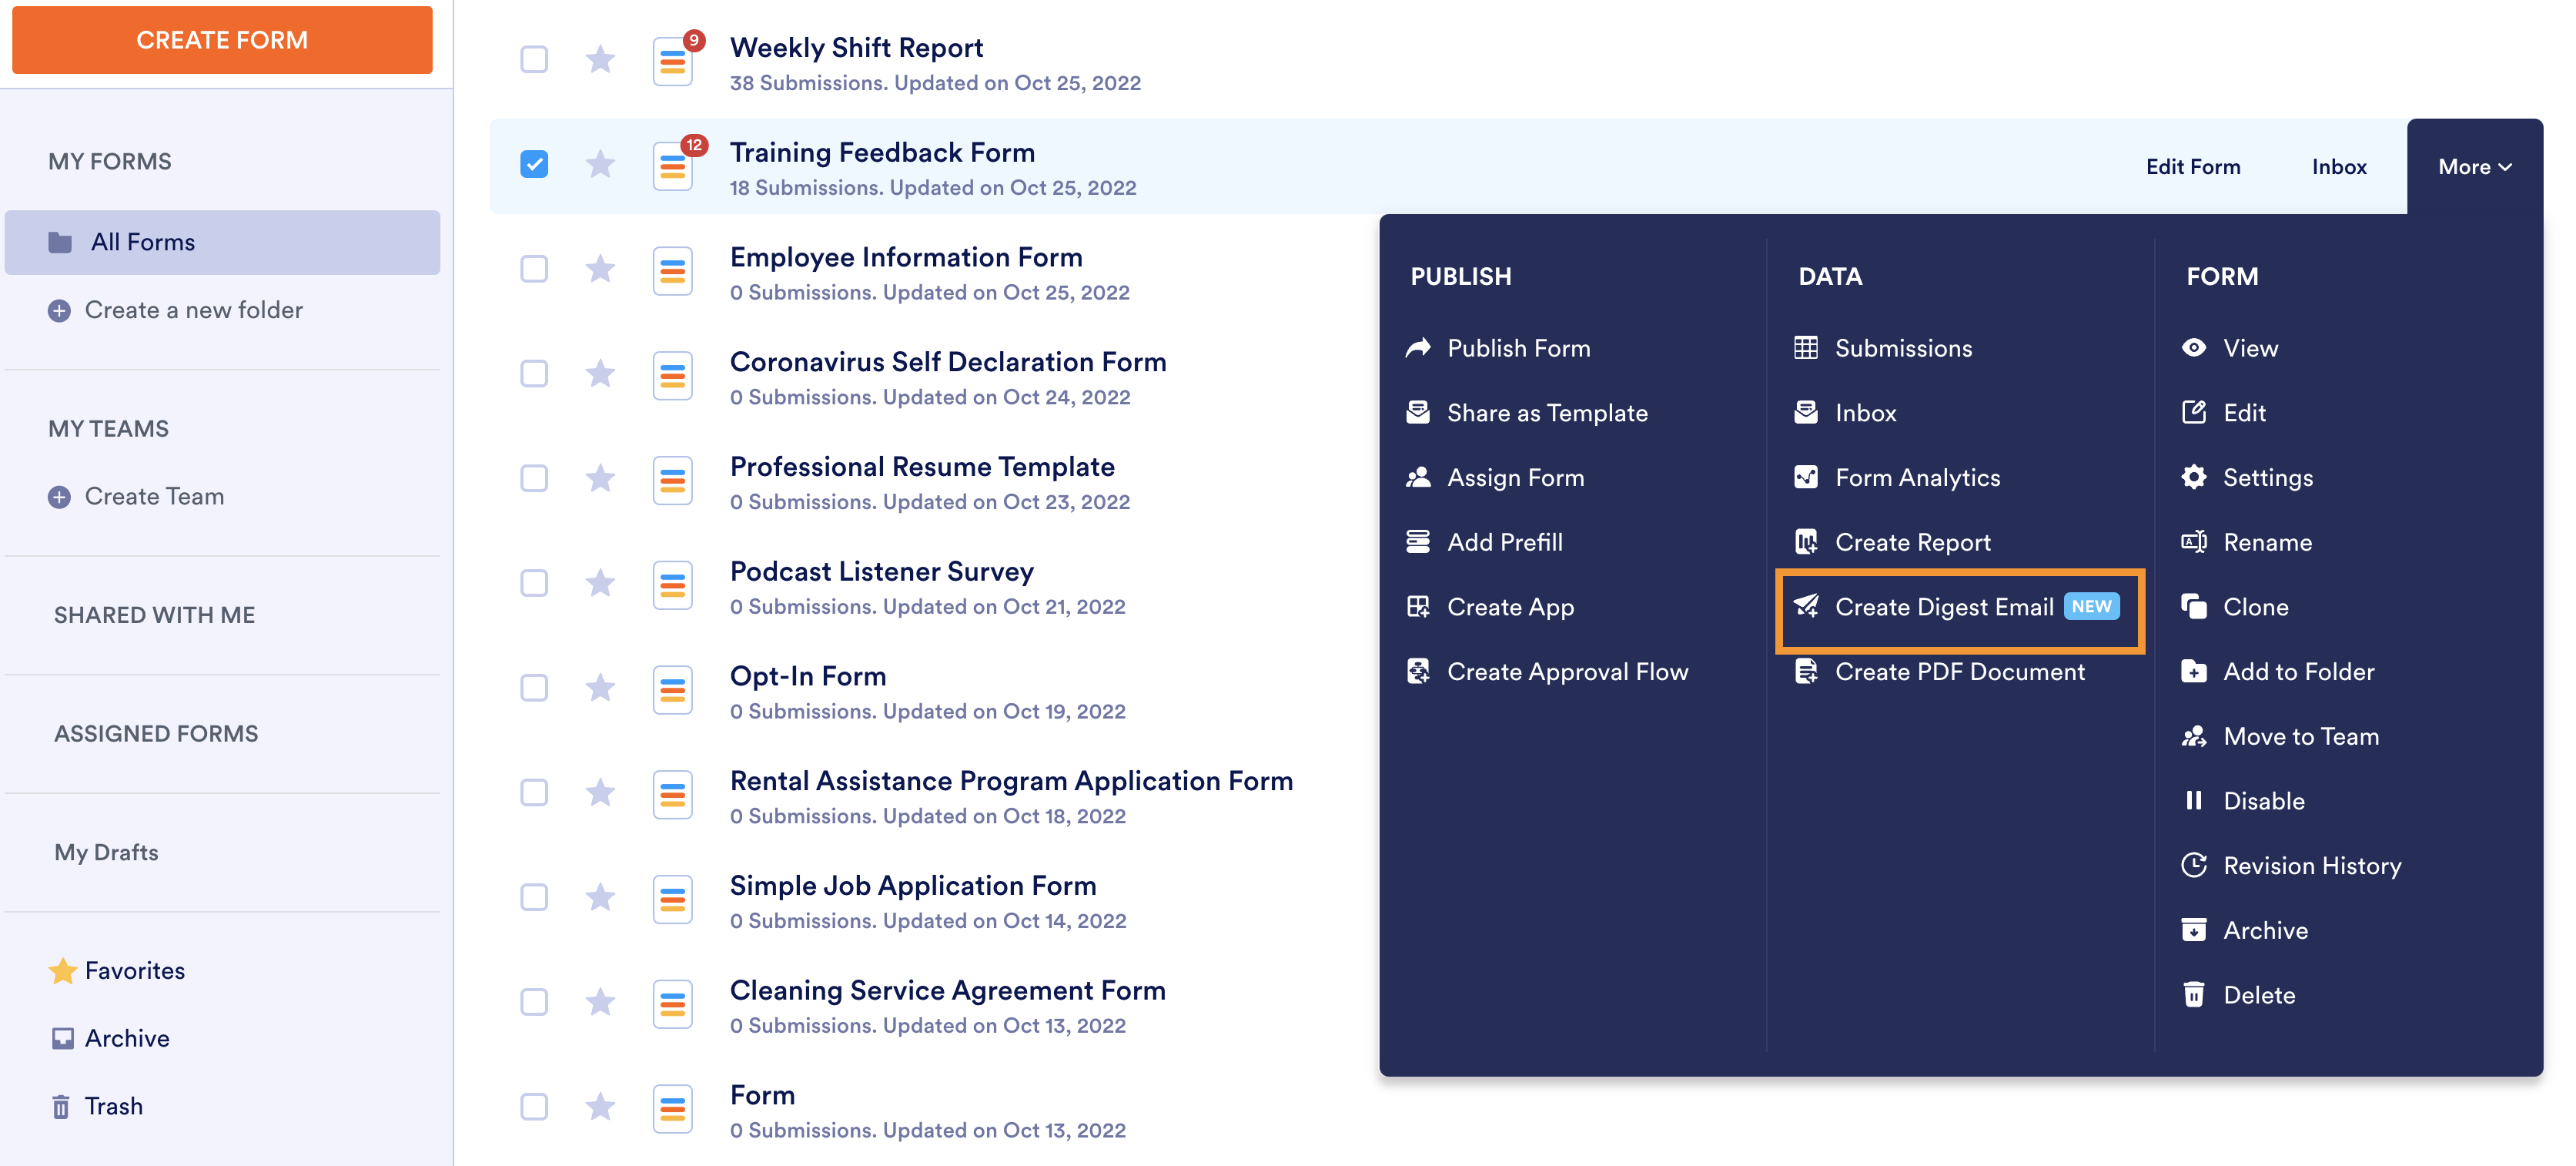Click the Clone form icon
This screenshot has height=1166, width=2576.
tap(2193, 607)
